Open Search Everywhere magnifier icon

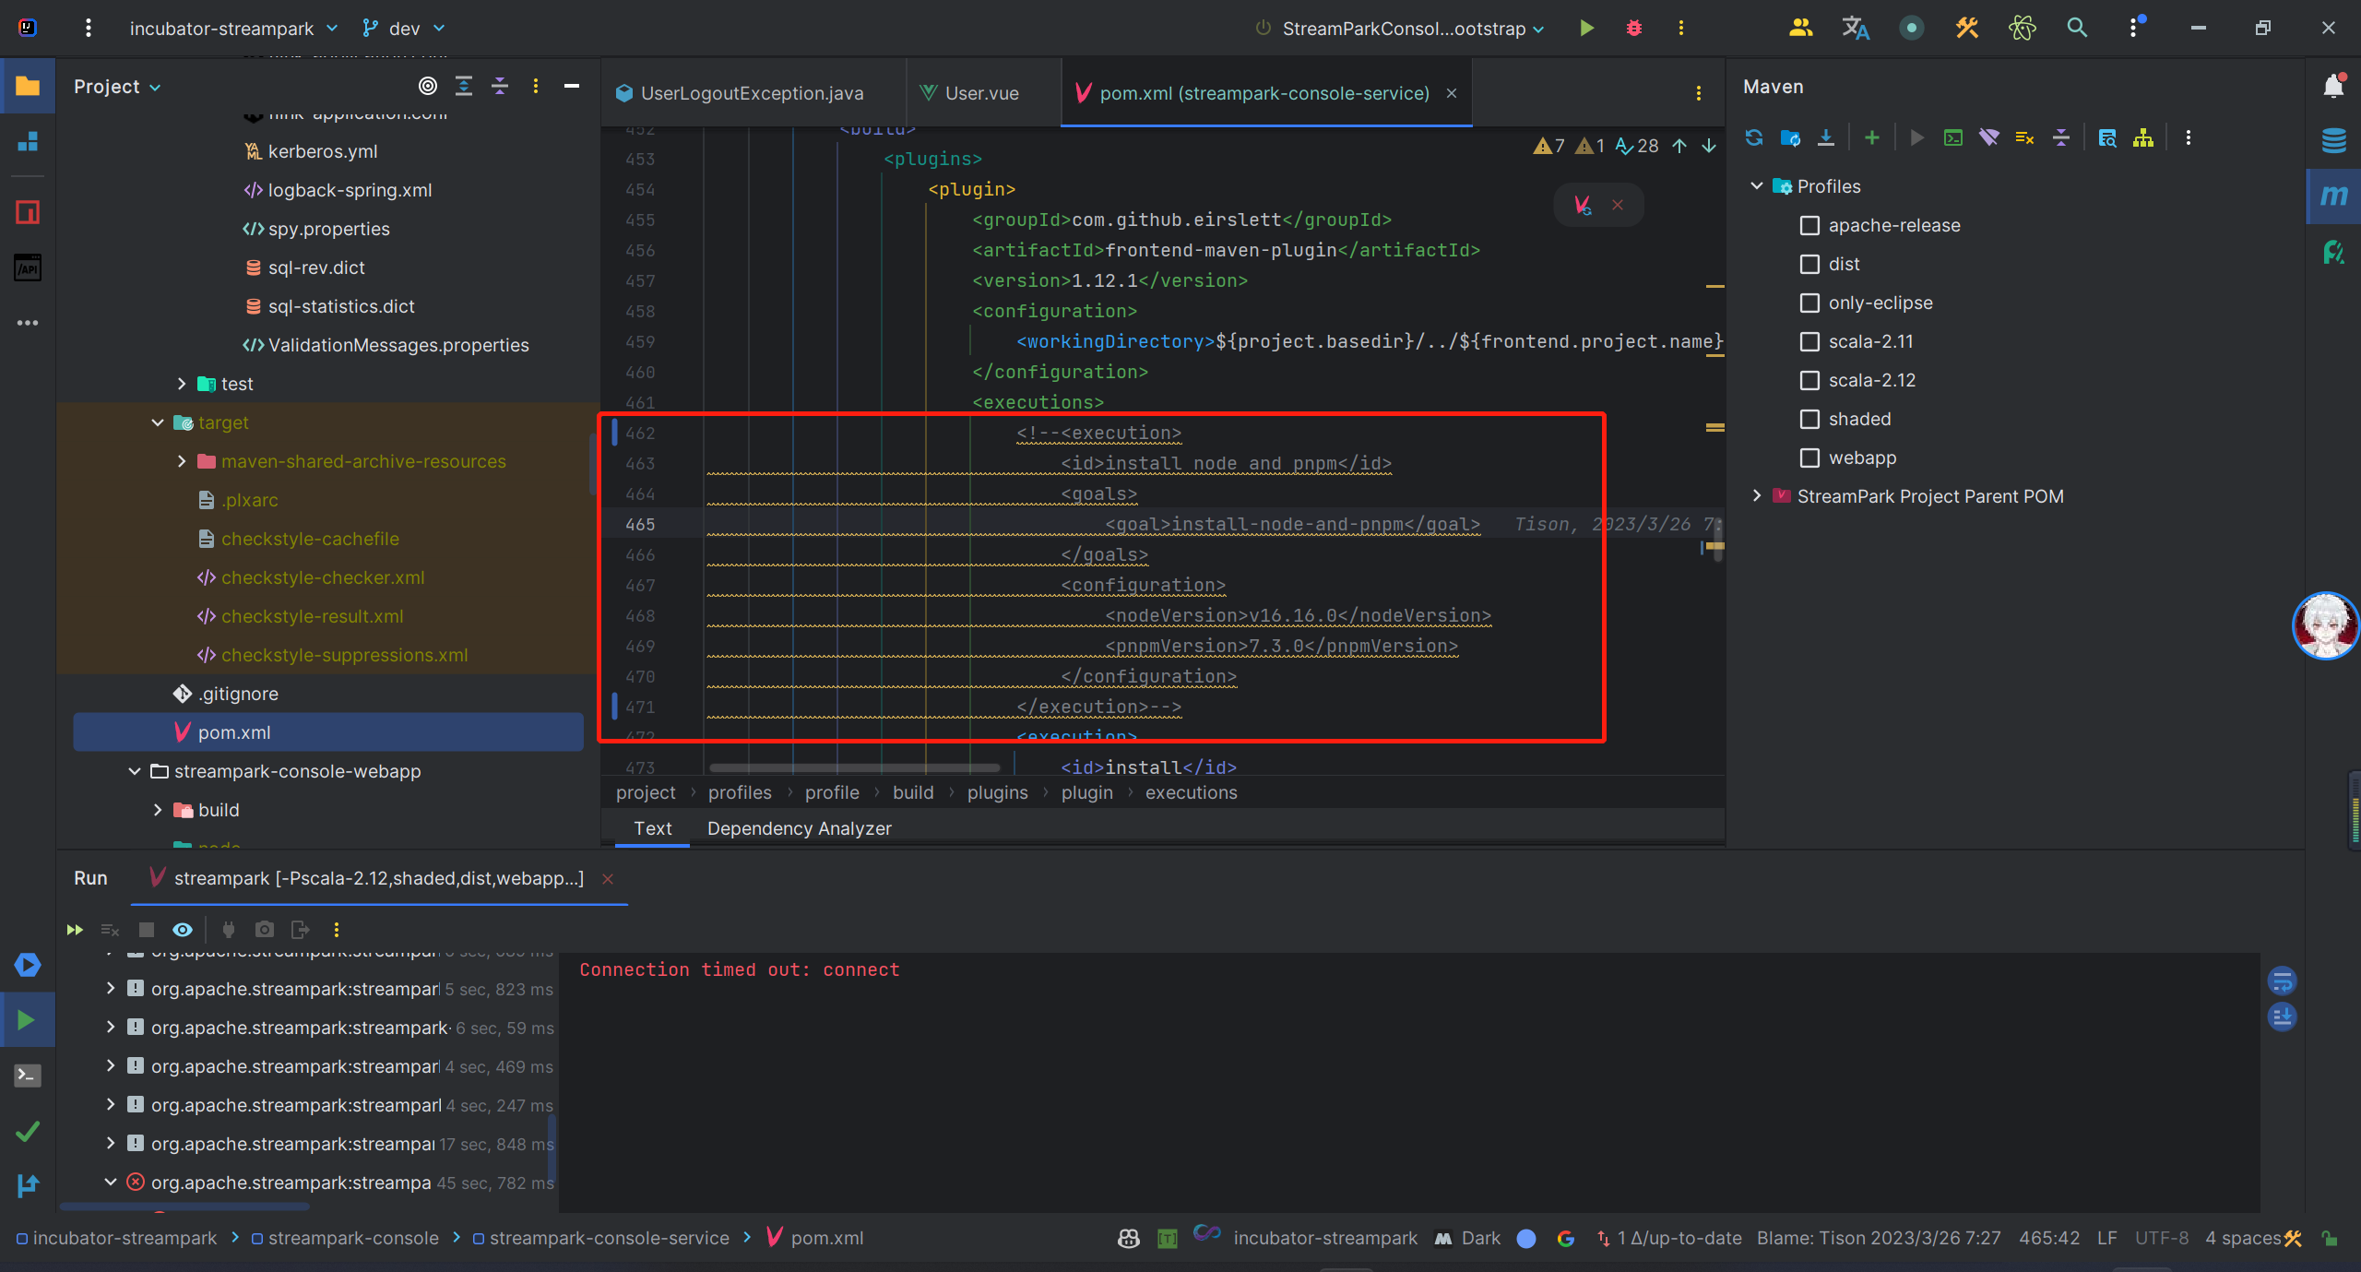coord(2077,28)
